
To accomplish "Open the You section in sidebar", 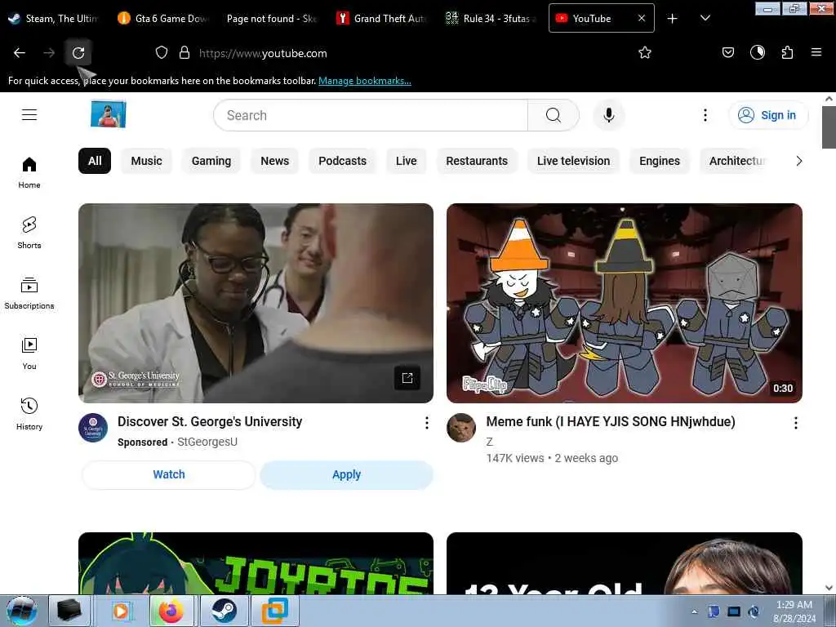I will click(x=29, y=354).
